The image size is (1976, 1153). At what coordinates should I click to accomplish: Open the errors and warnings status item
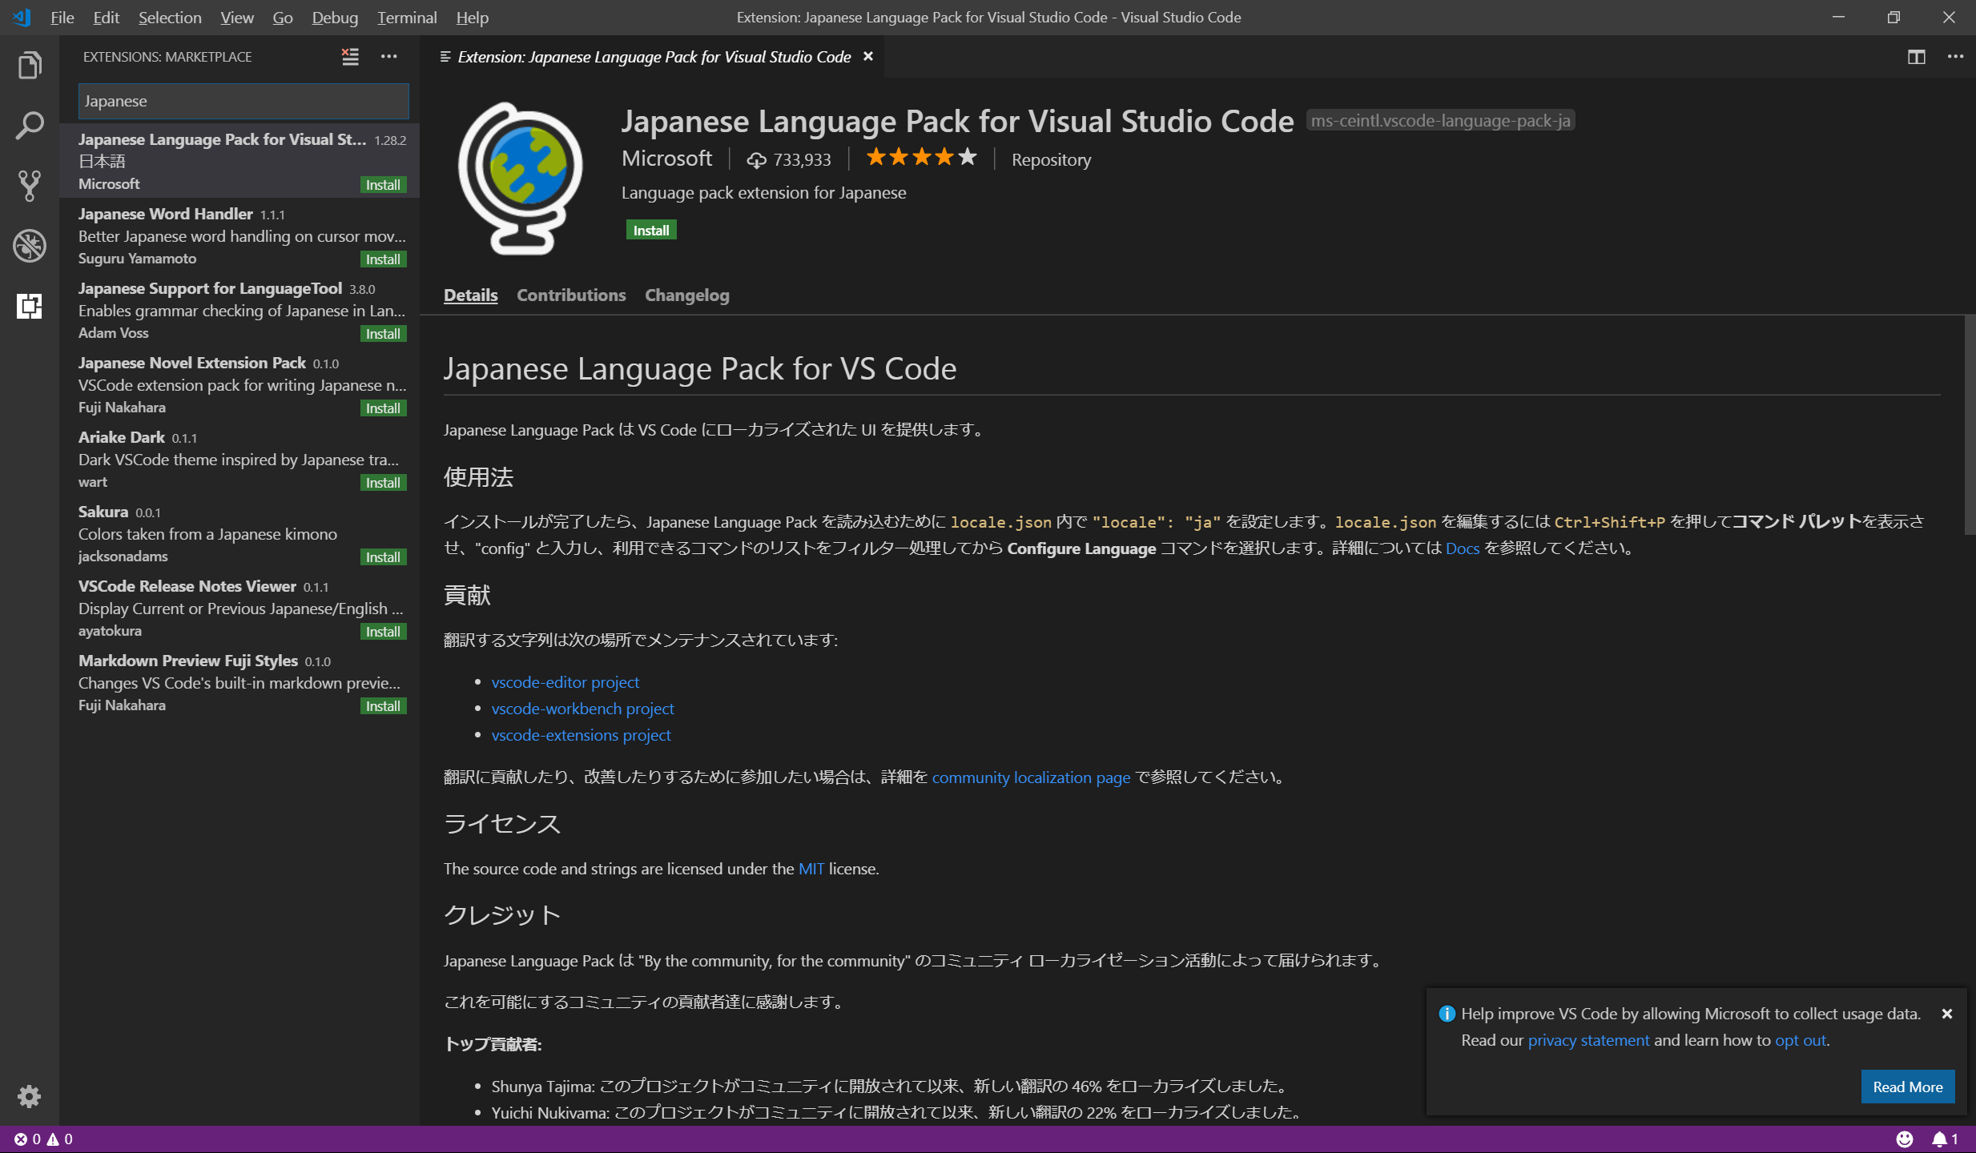click(43, 1139)
